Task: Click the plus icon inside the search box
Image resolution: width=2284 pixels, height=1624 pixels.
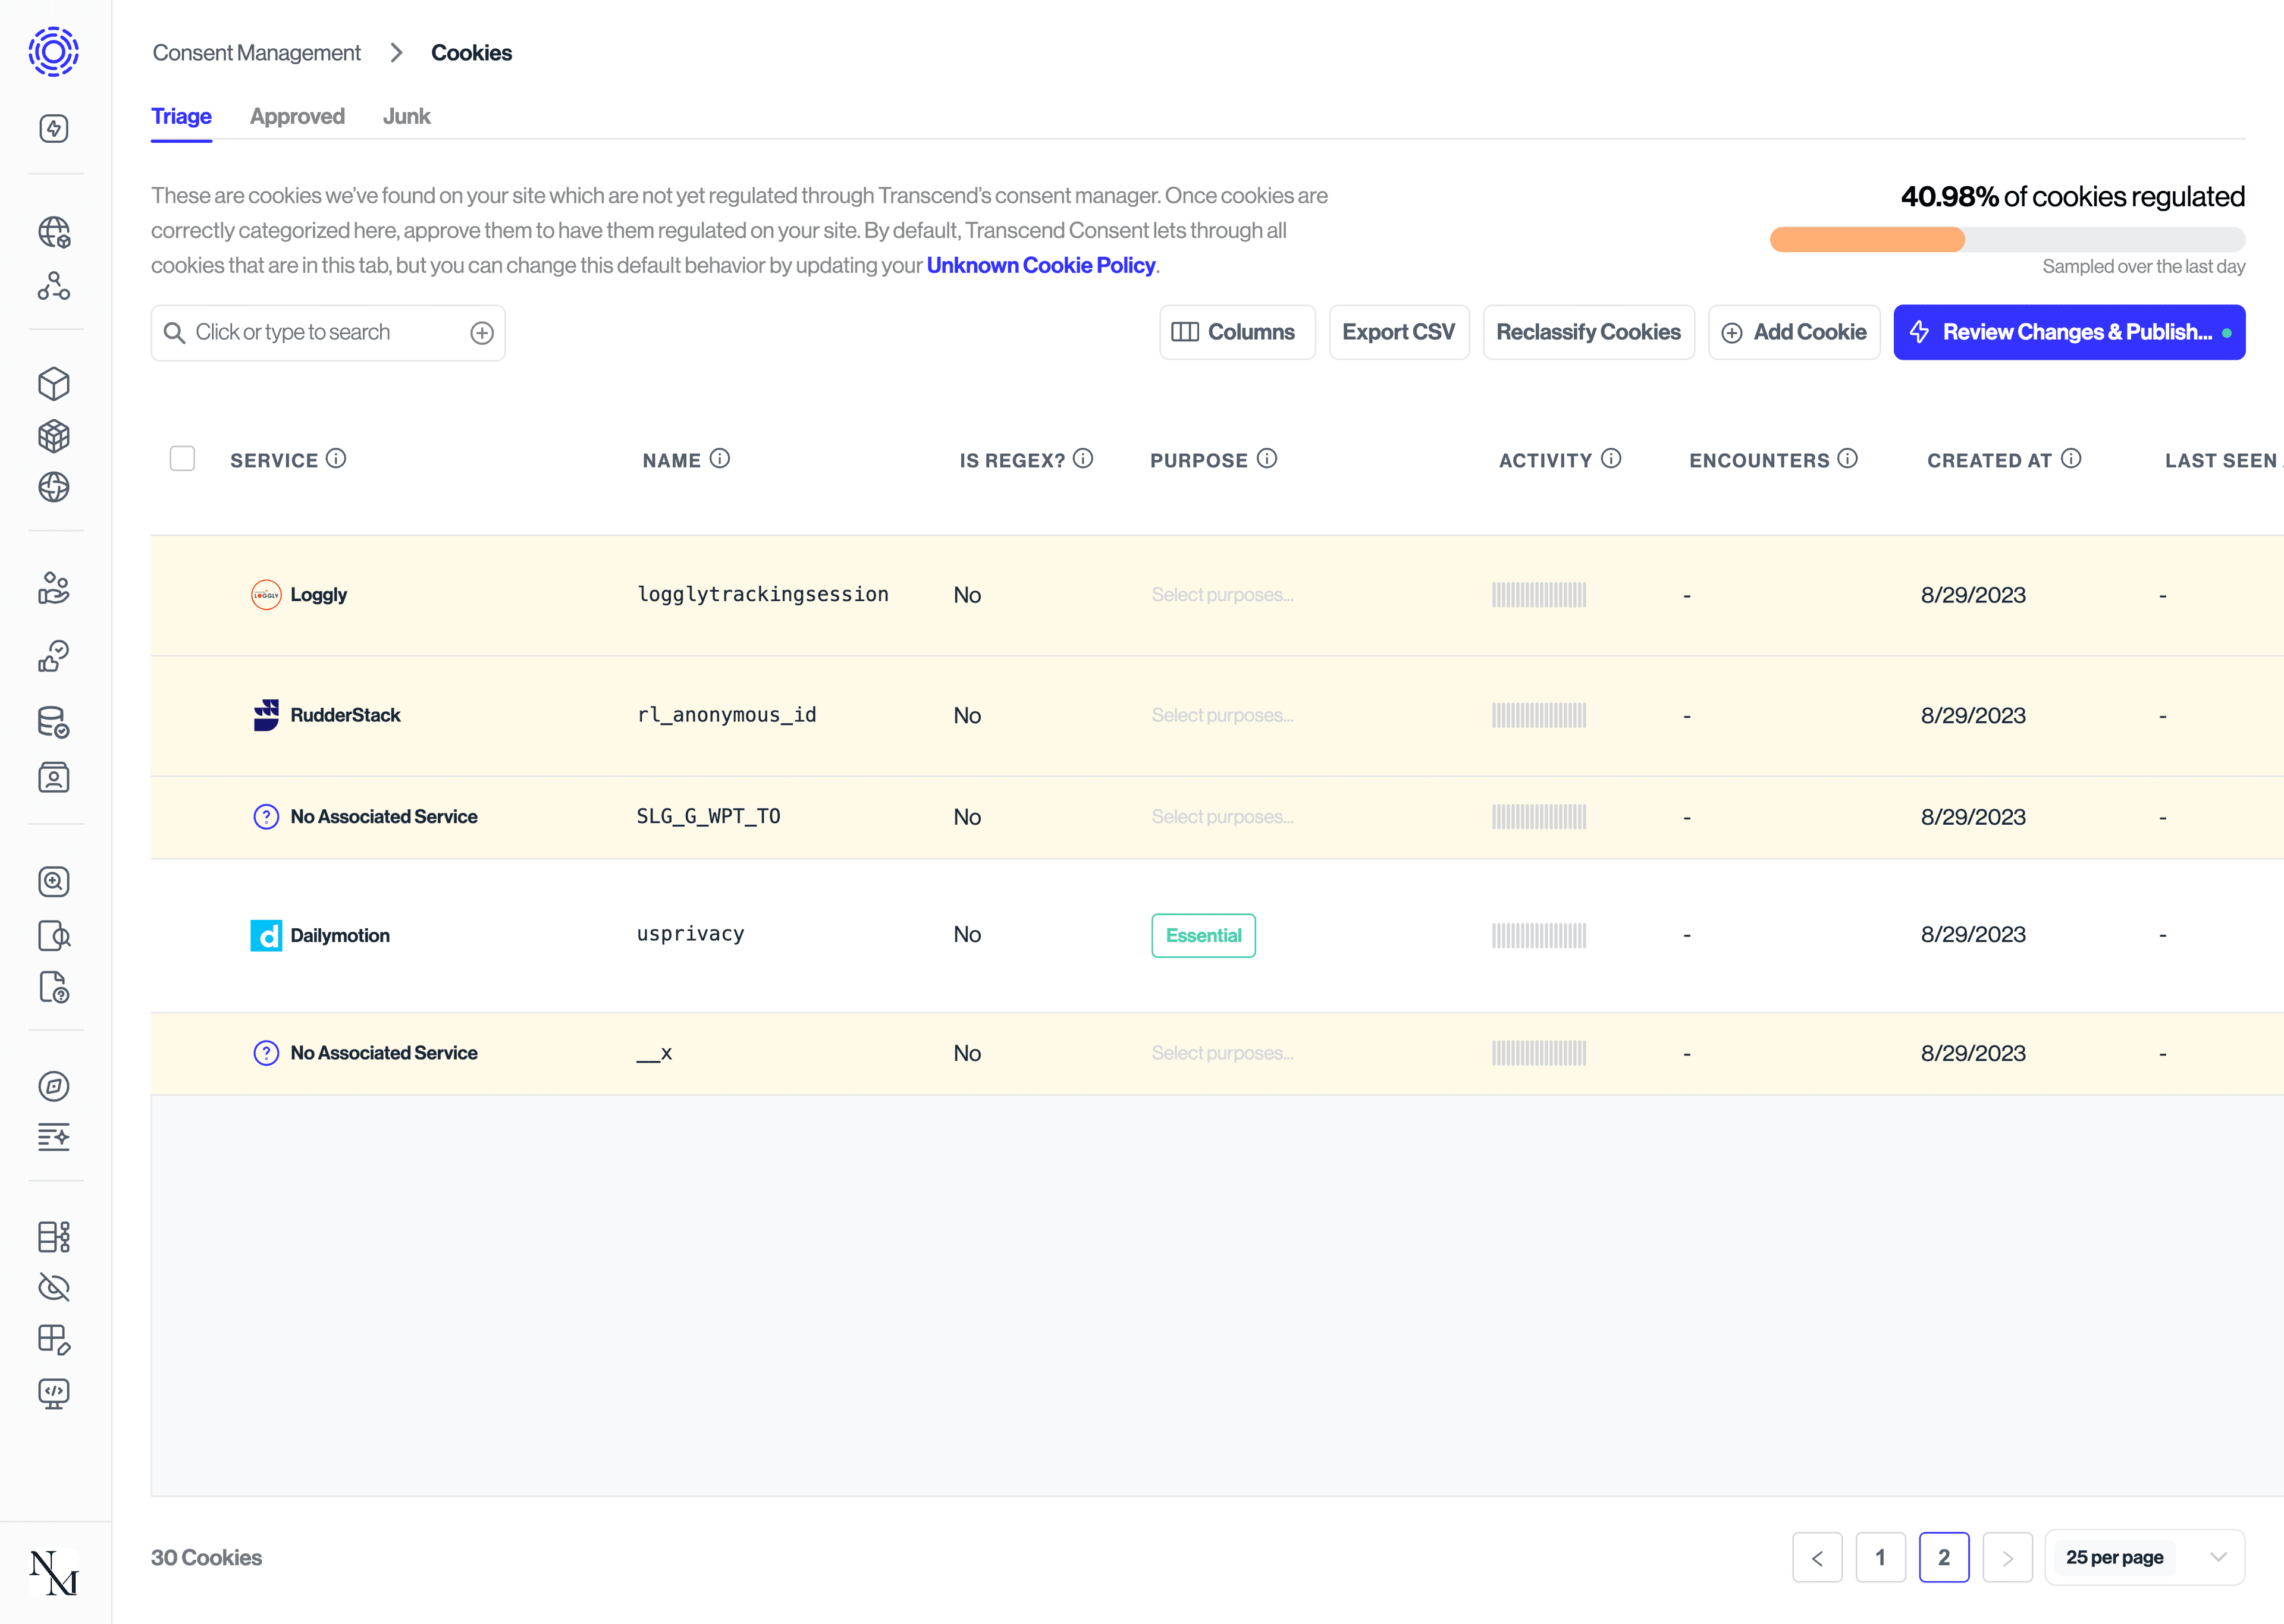Action: (x=482, y=333)
